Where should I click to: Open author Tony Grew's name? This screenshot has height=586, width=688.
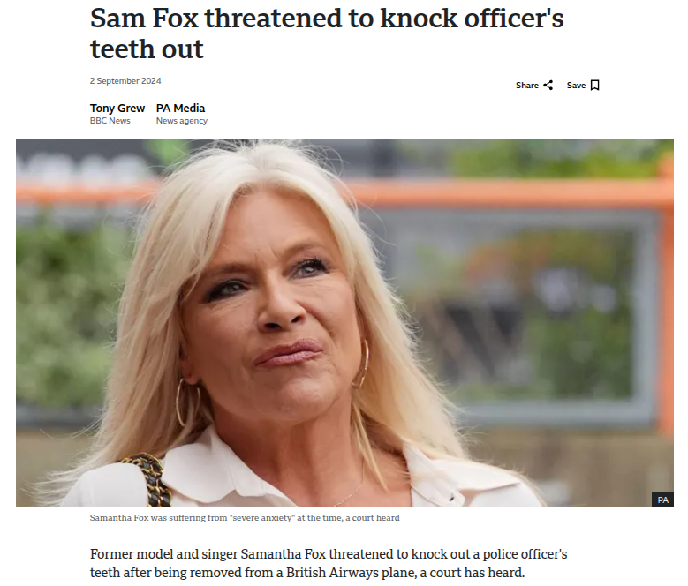[117, 108]
